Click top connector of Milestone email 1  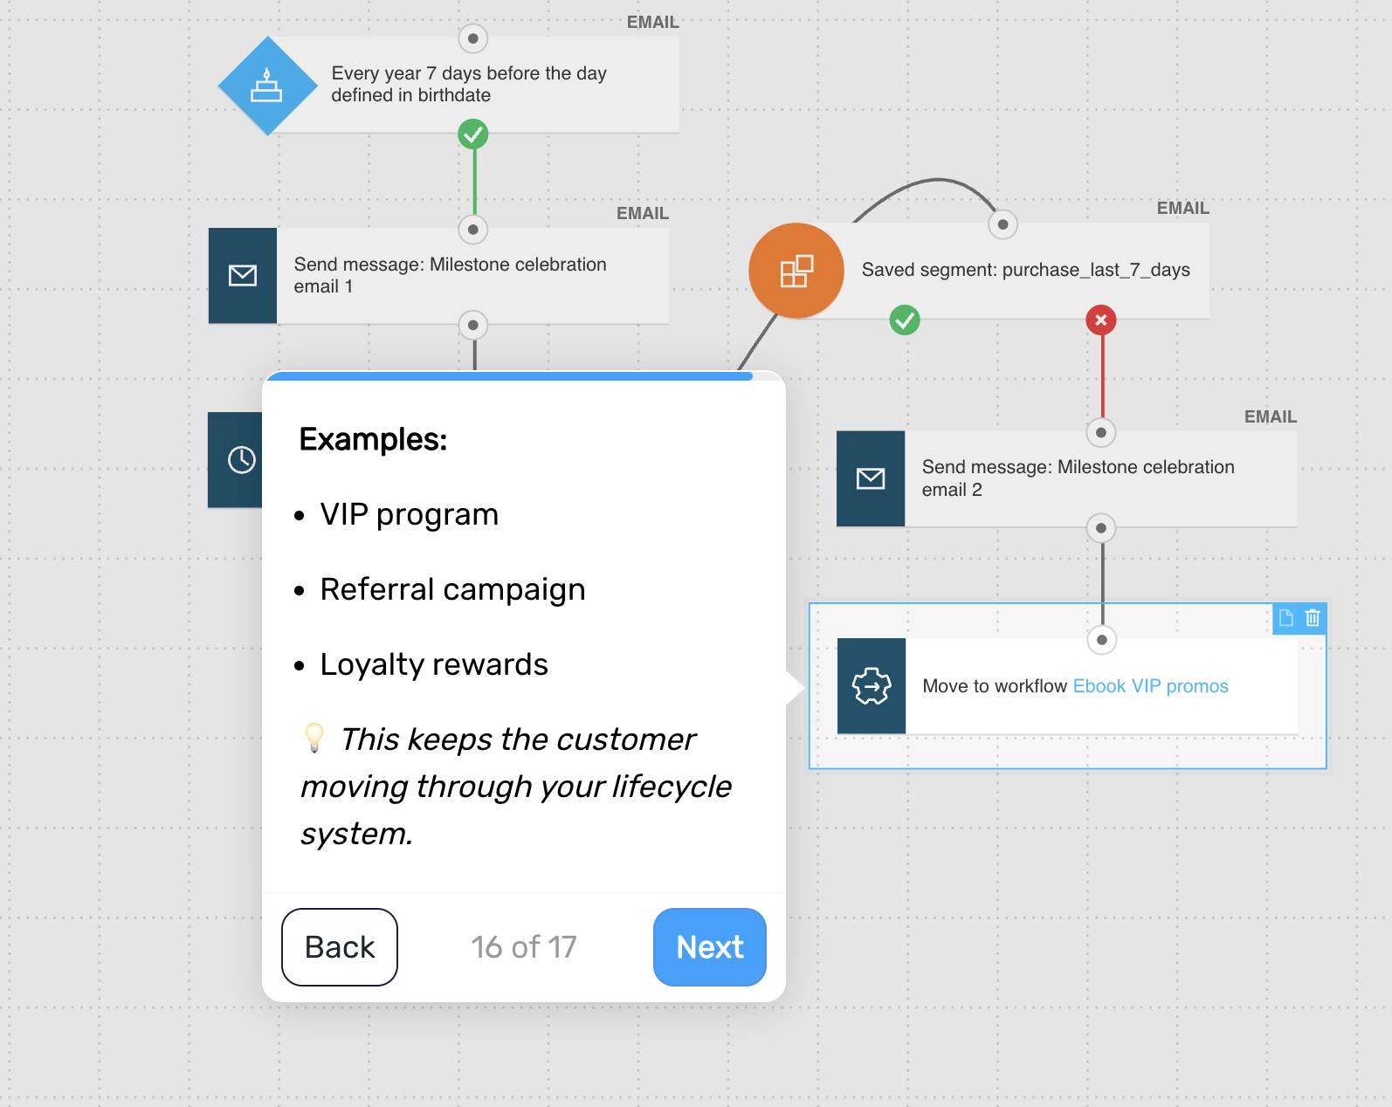pyautogui.click(x=473, y=230)
